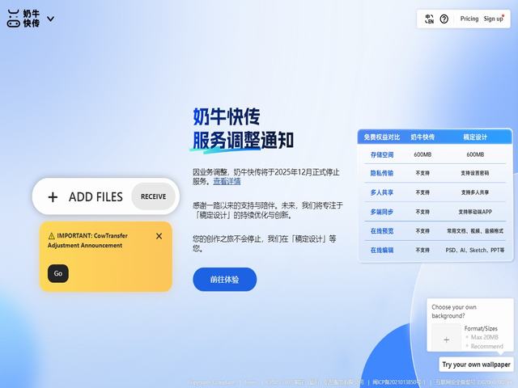Click the Try your own wallpaper button
This screenshot has width=518, height=388.
tap(476, 365)
